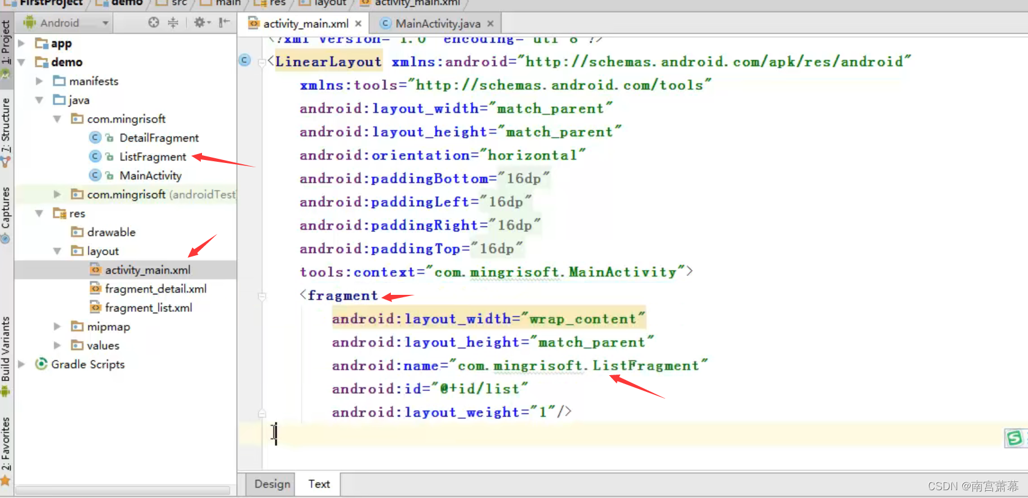Click the Project panel horizontal scrollbar
The image size is (1028, 498).
tap(123, 490)
